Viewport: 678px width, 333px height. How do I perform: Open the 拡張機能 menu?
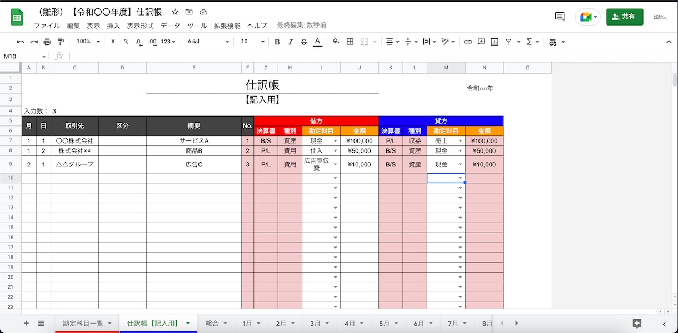pyautogui.click(x=227, y=26)
